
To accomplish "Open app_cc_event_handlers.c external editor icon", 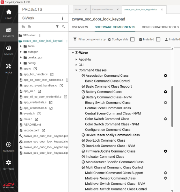I will click(x=61, y=86).
